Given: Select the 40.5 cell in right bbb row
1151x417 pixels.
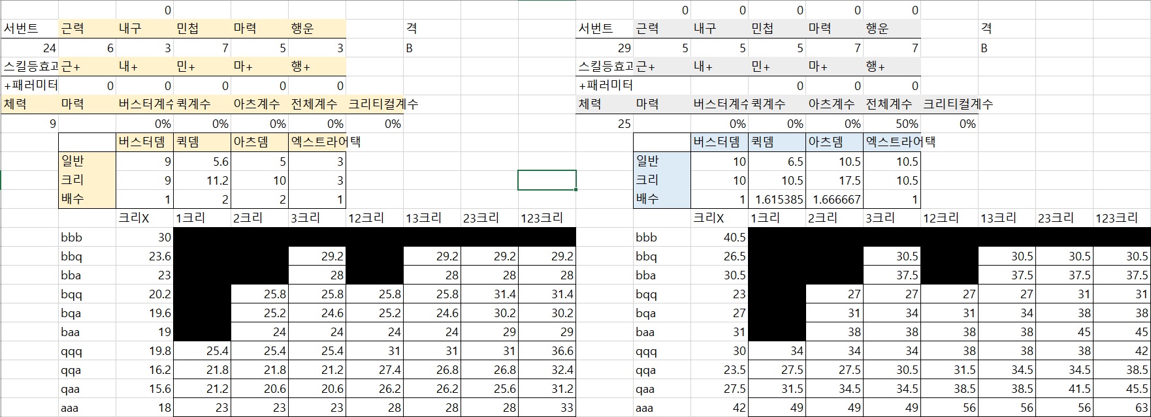Looking at the screenshot, I should pyautogui.click(x=719, y=238).
